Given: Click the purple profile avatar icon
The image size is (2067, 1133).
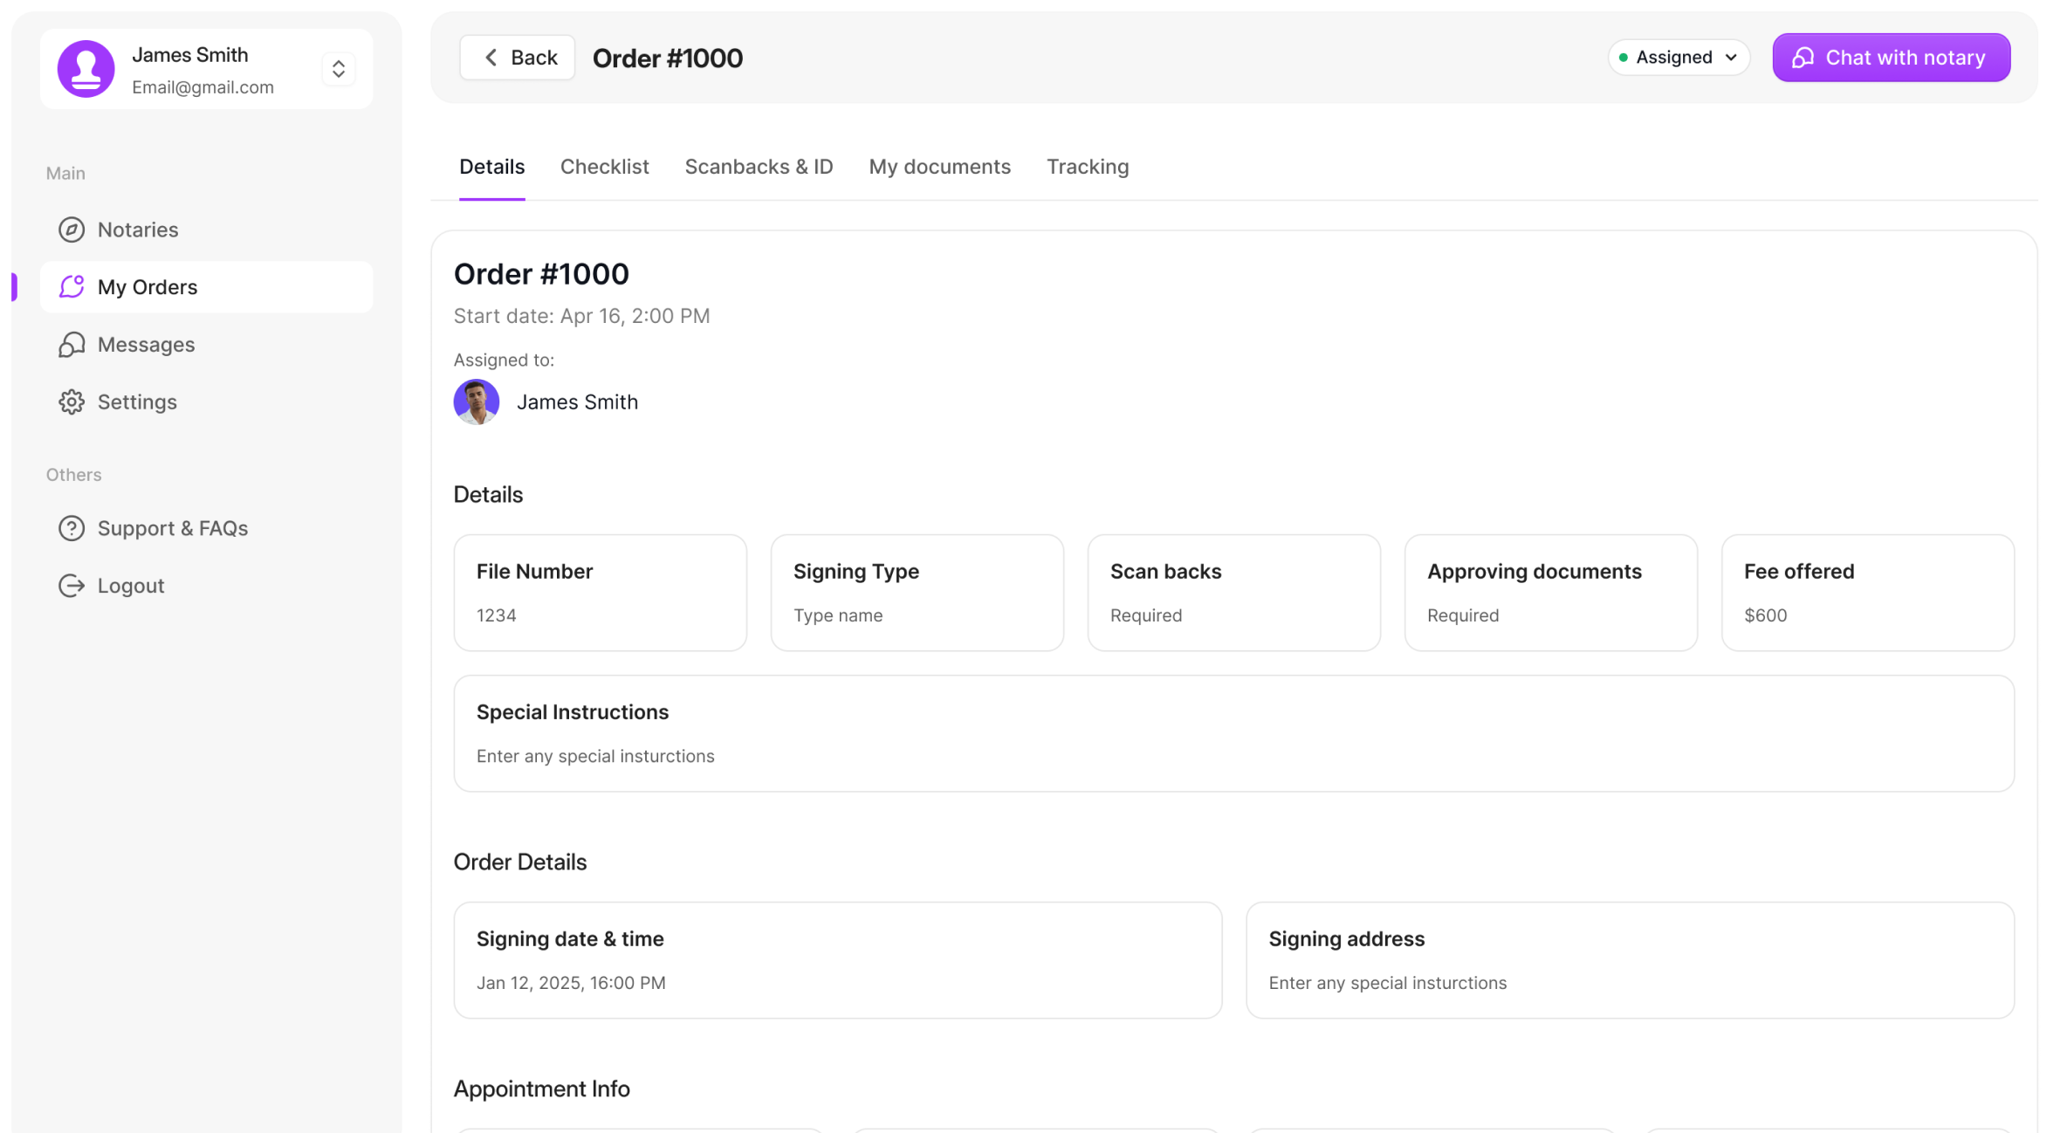Looking at the screenshot, I should point(86,69).
